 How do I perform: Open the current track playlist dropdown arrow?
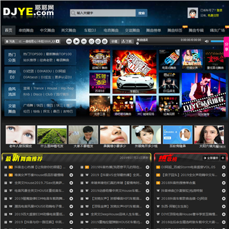point(57,41)
